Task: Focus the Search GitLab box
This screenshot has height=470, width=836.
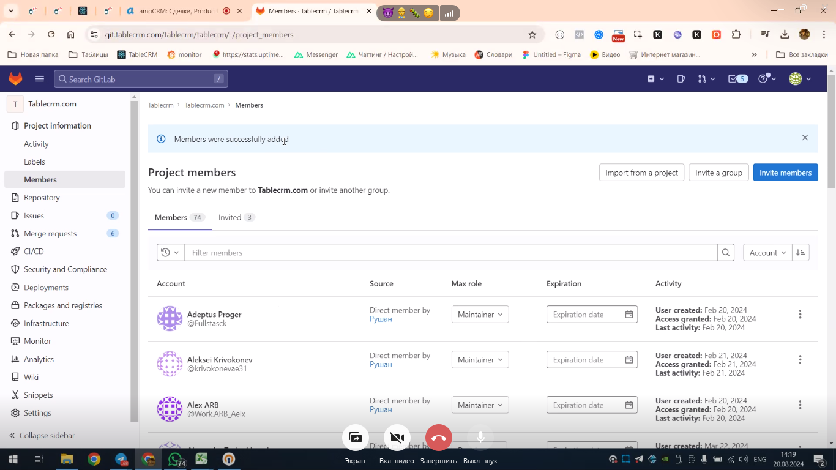Action: (x=141, y=79)
